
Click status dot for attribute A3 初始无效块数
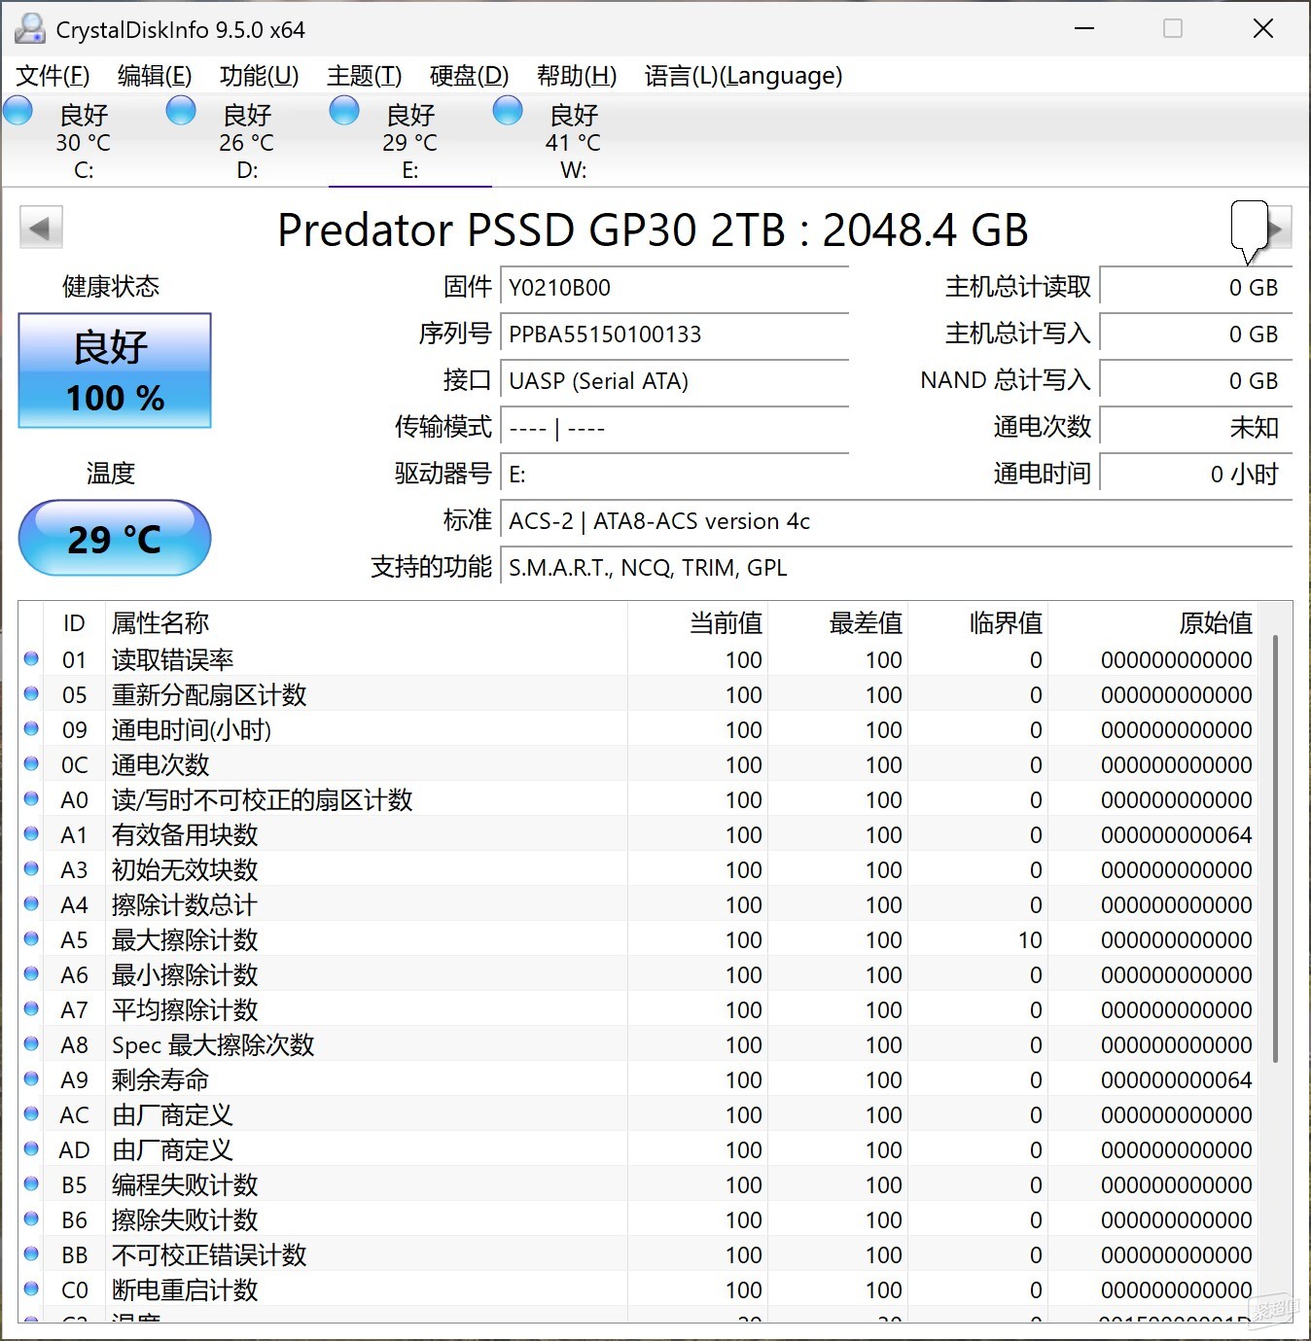point(31,869)
